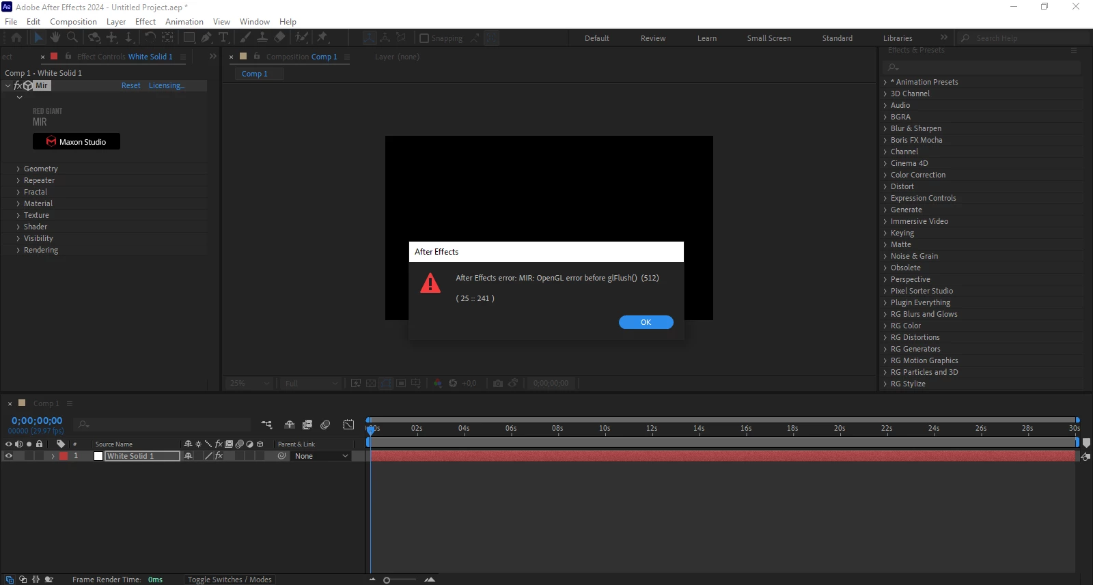Expand Material group in Mir effect

(18, 203)
